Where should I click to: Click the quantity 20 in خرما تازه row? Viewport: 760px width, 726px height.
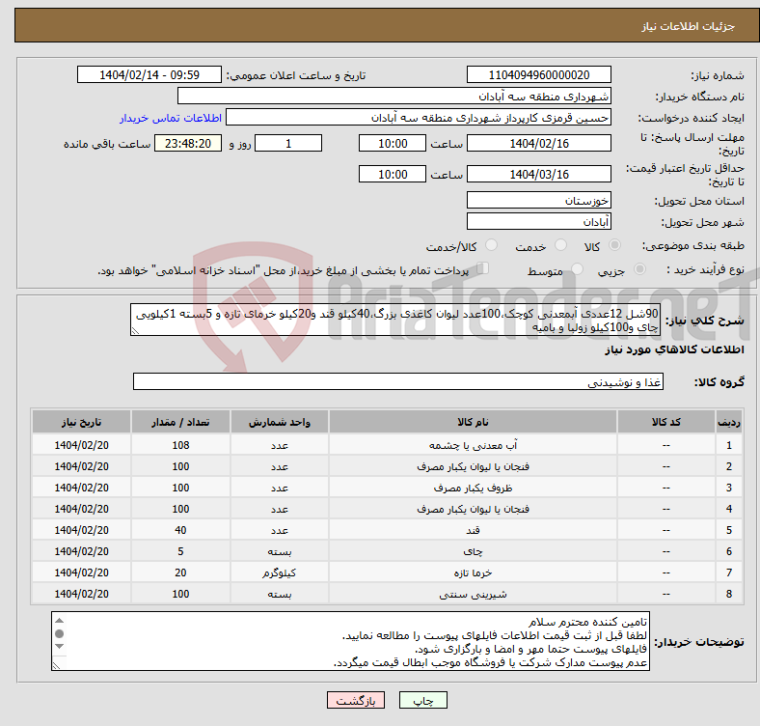(180, 572)
